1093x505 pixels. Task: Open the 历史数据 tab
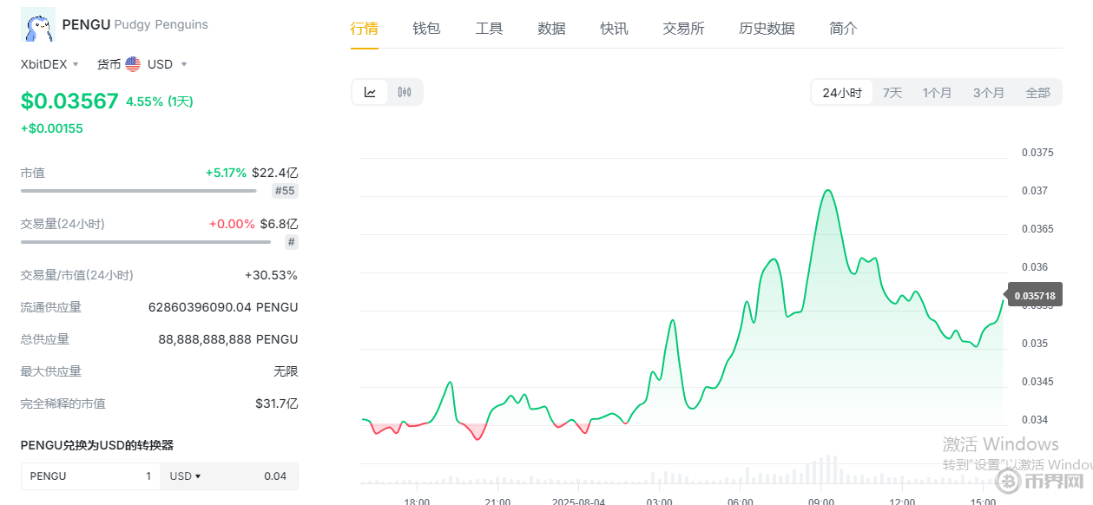click(767, 28)
